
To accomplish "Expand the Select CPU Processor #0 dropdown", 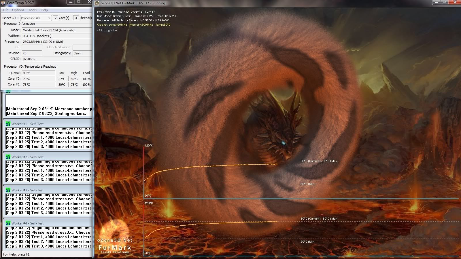I will (x=36, y=18).
